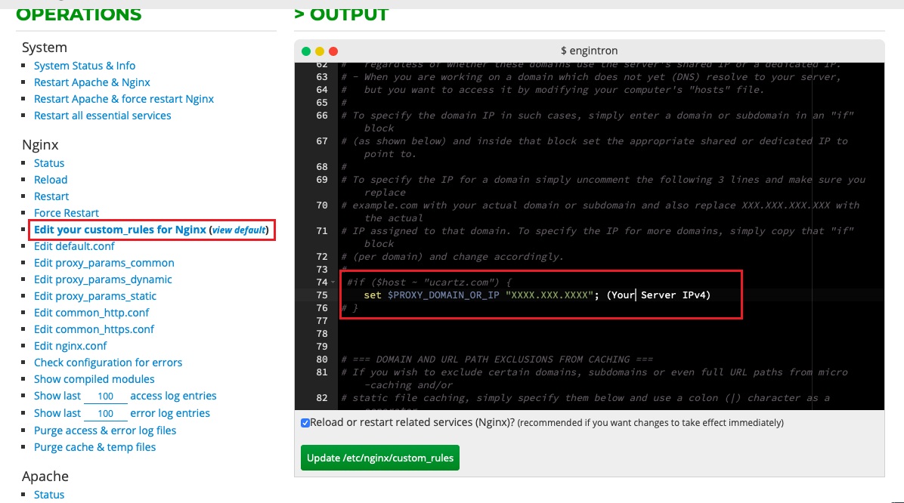Click access log entries link
The width and height of the screenshot is (904, 503).
[173, 396]
